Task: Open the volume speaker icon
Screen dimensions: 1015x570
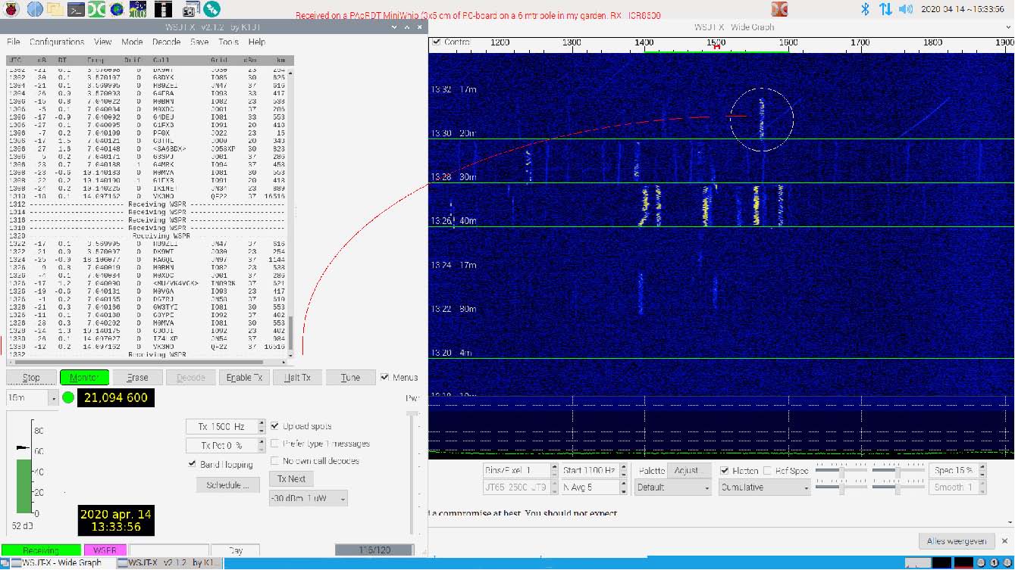Action: [x=905, y=9]
